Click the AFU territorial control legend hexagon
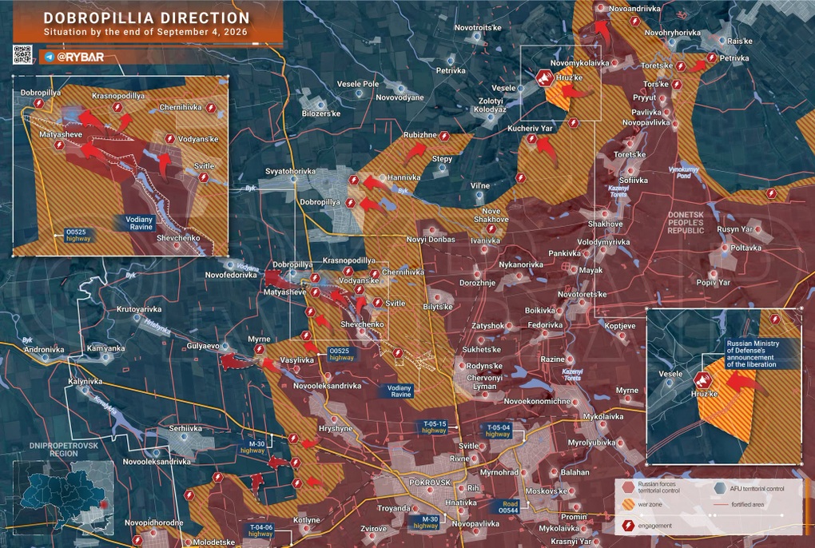This screenshot has height=548, width=815. click(720, 488)
